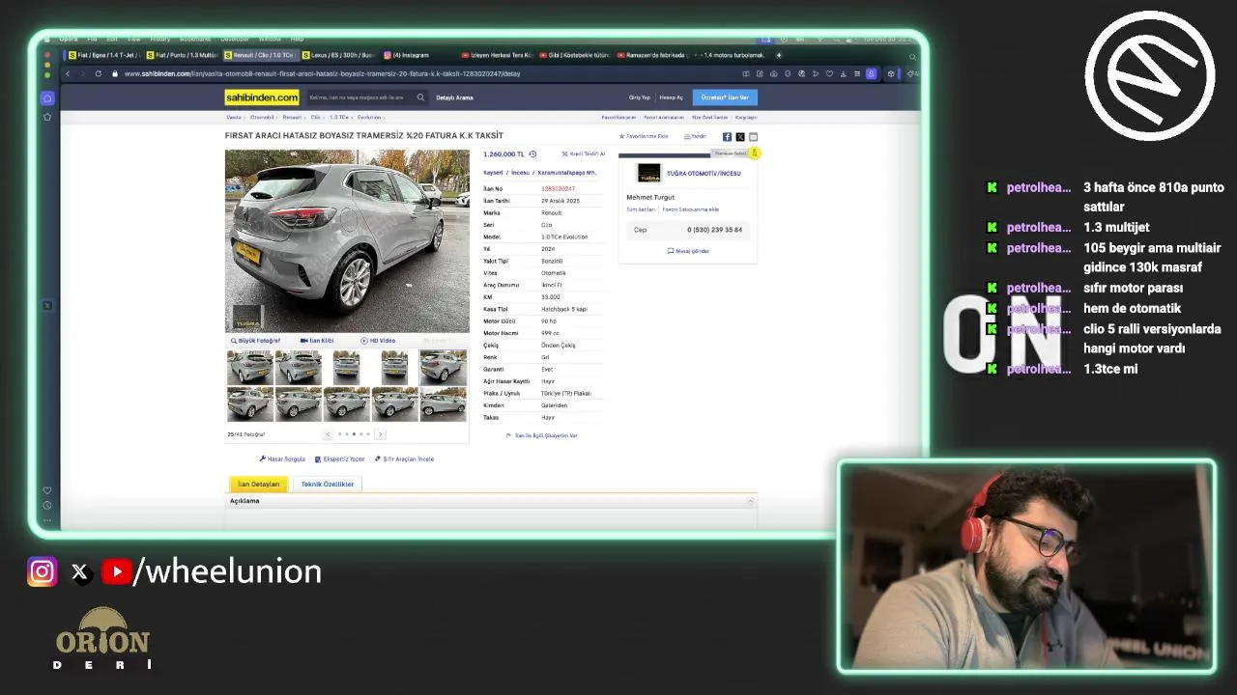Switch to the Fiat / Egea 1.4 T-Jet tab
This screenshot has width=1237, height=695.
point(104,55)
